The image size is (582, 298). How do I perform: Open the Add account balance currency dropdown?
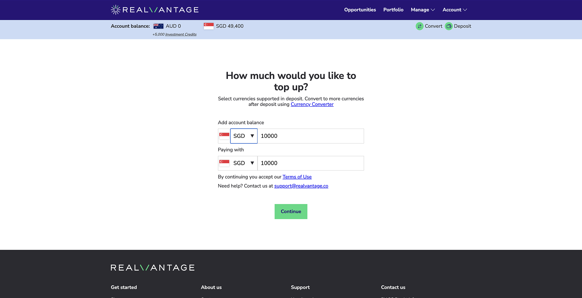(244, 136)
